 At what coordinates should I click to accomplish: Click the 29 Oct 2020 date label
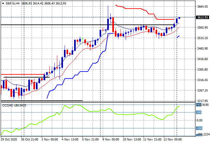(9, 140)
